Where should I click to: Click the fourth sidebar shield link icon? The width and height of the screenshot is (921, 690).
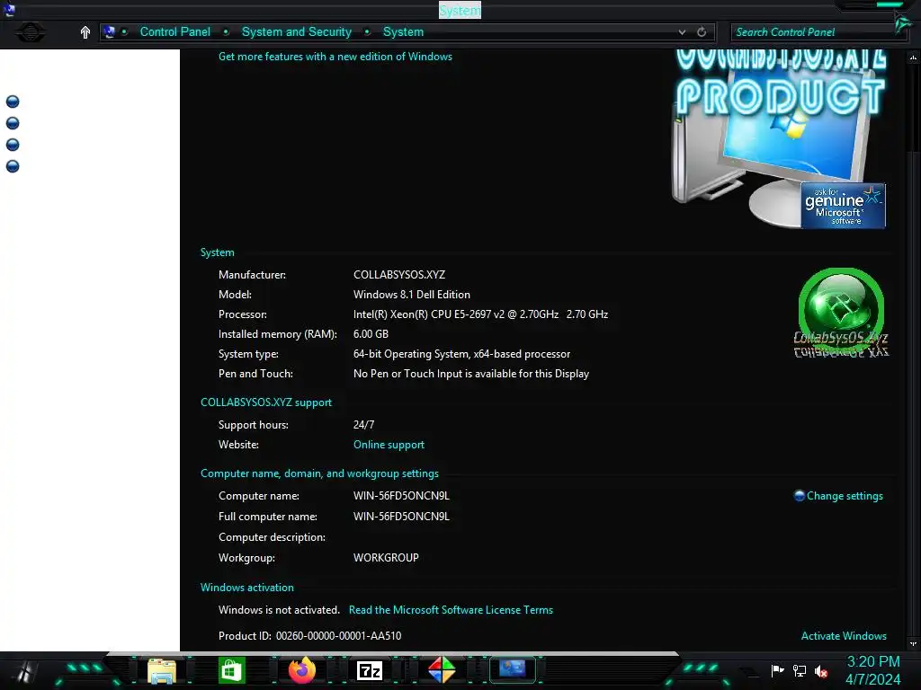tap(13, 166)
